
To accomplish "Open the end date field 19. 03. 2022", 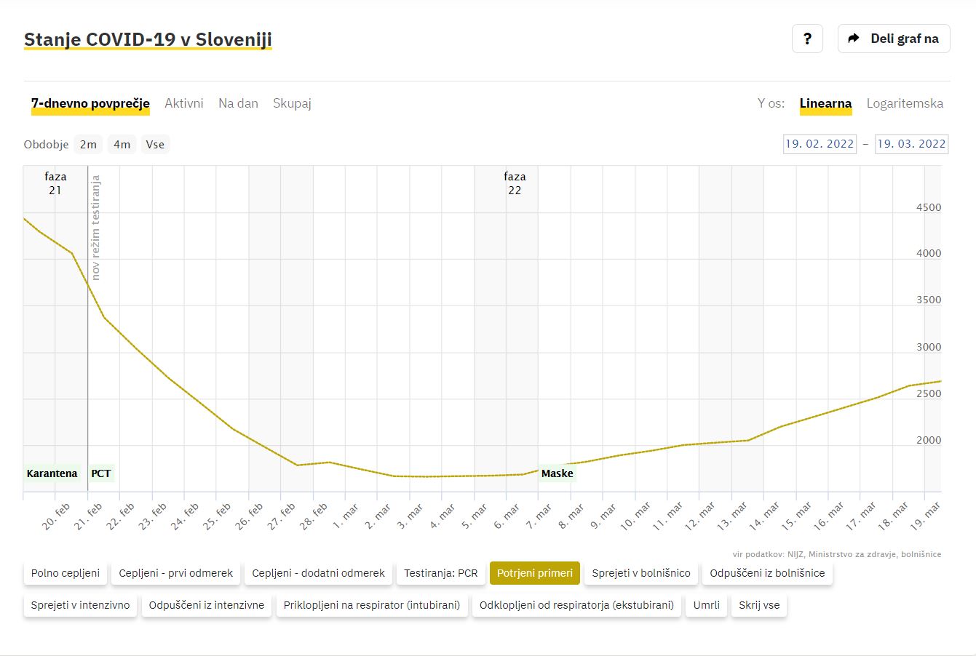I will [911, 144].
